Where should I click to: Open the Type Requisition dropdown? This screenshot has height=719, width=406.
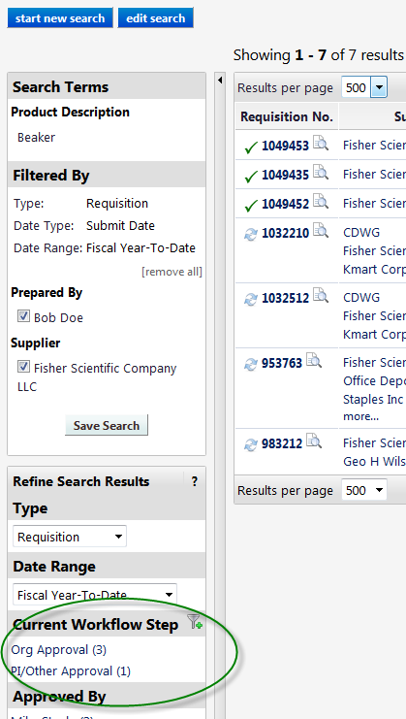coord(70,537)
